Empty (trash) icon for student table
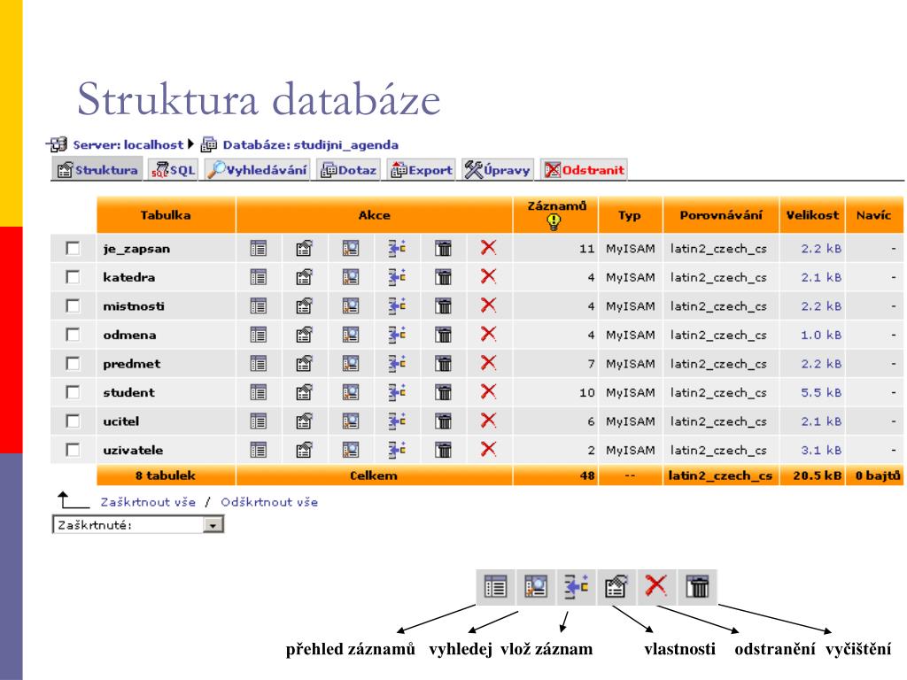This screenshot has height=680, width=907. [443, 392]
